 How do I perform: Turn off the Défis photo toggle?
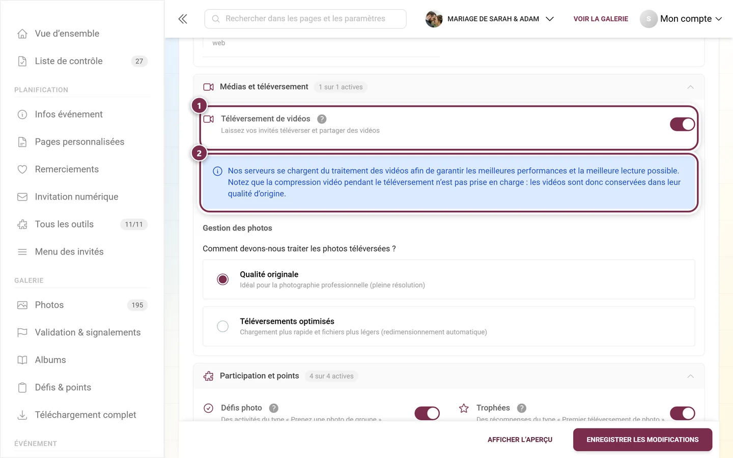coord(427,413)
